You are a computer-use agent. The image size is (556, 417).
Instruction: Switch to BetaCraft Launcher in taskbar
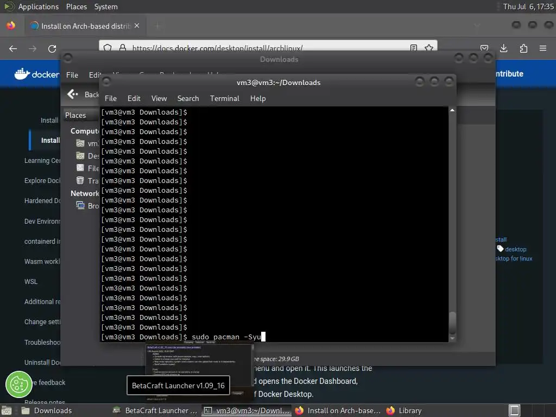tap(155, 410)
